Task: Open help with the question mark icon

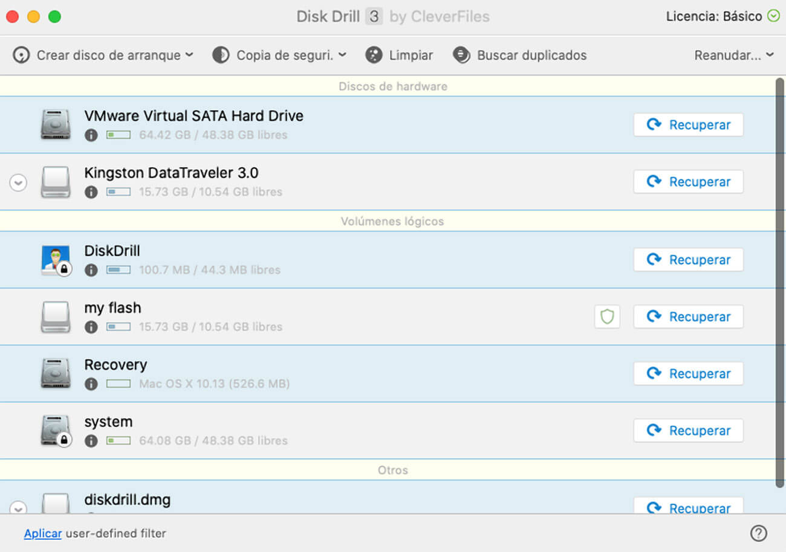Action: (x=758, y=533)
